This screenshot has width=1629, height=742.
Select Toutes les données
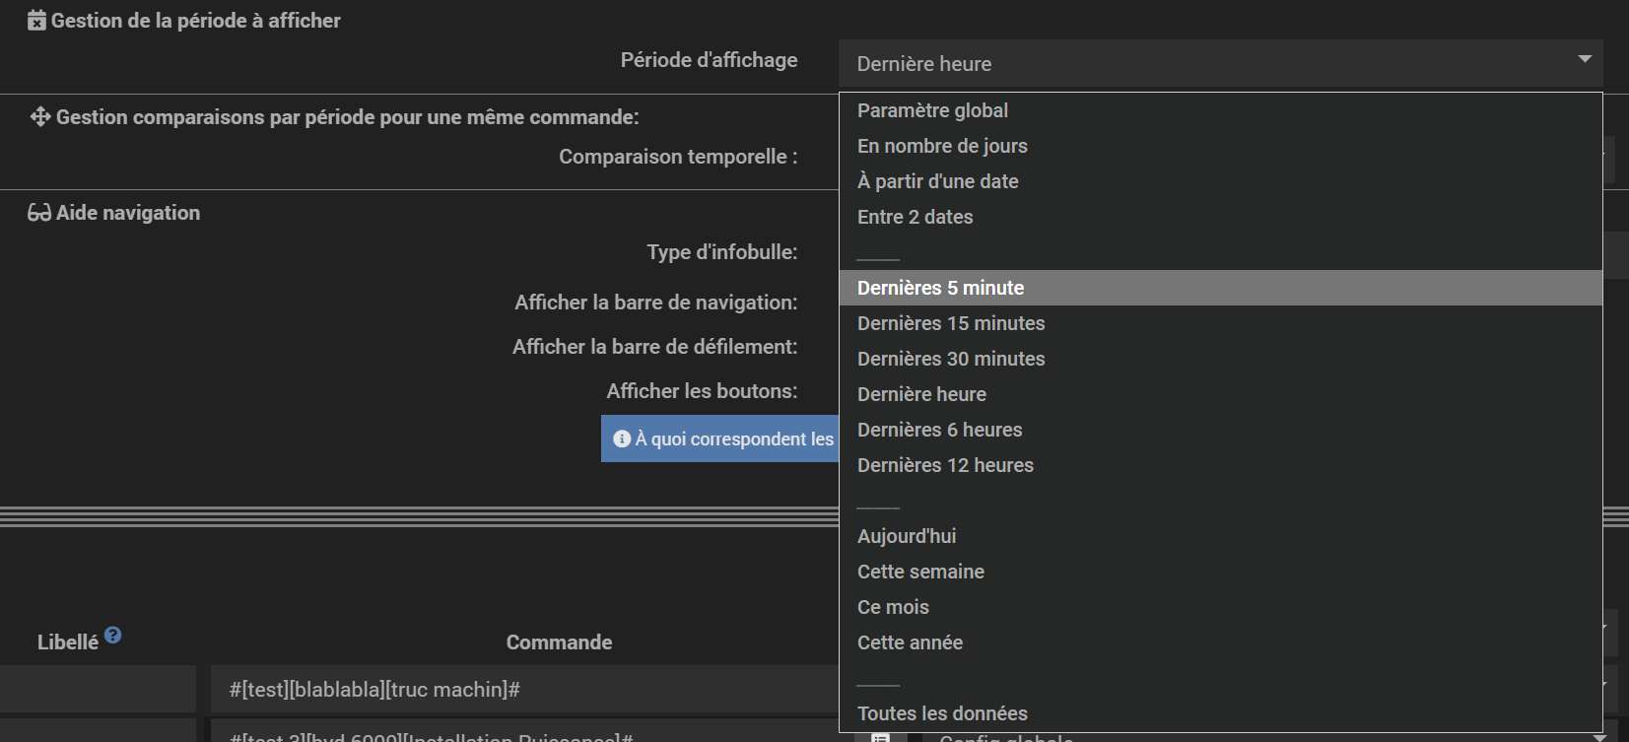pos(1220,713)
